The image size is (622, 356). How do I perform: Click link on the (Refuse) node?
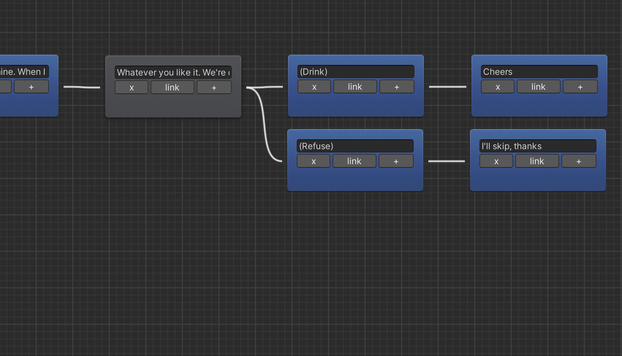click(x=355, y=161)
